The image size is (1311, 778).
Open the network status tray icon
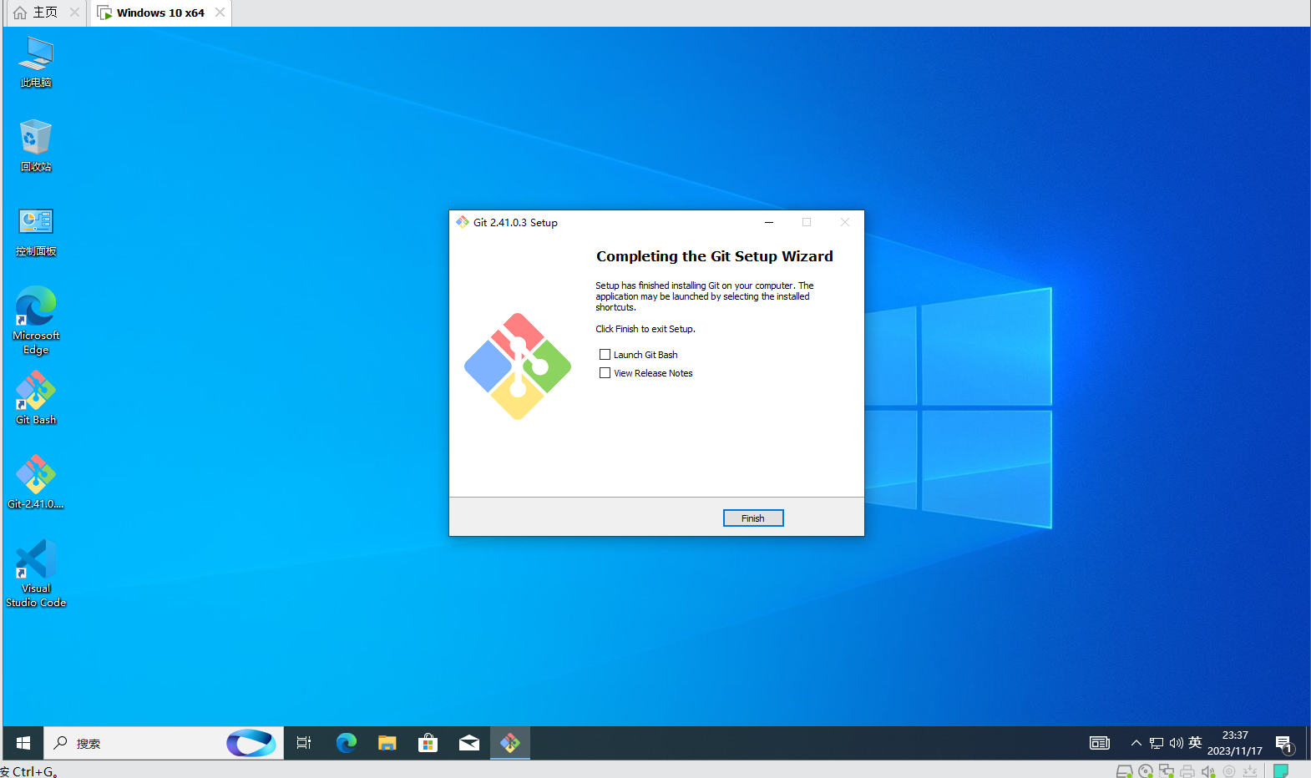(x=1157, y=743)
